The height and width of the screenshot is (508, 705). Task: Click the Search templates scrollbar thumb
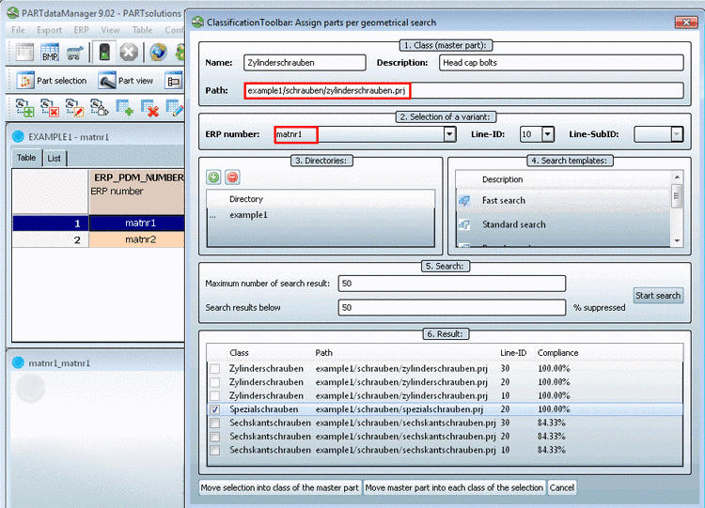pos(677,196)
